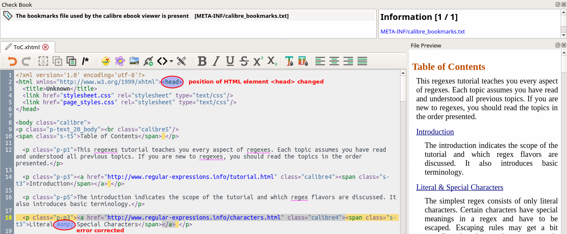Click the Information panel scroll down arrow

click(564, 35)
